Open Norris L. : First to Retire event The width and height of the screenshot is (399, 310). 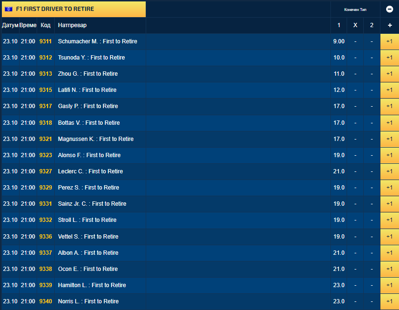(88, 301)
